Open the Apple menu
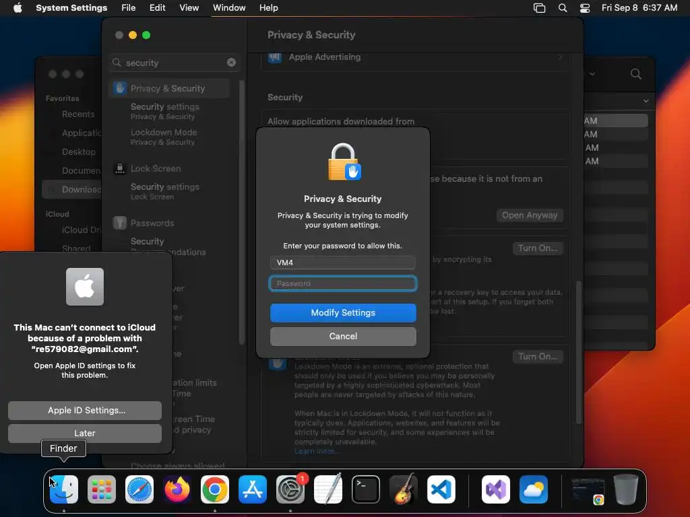This screenshot has height=517, width=690. 18,7
